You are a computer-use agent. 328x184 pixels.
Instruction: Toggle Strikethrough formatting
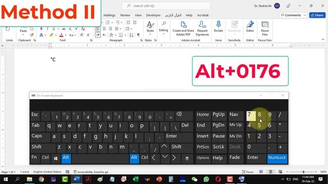64,29
